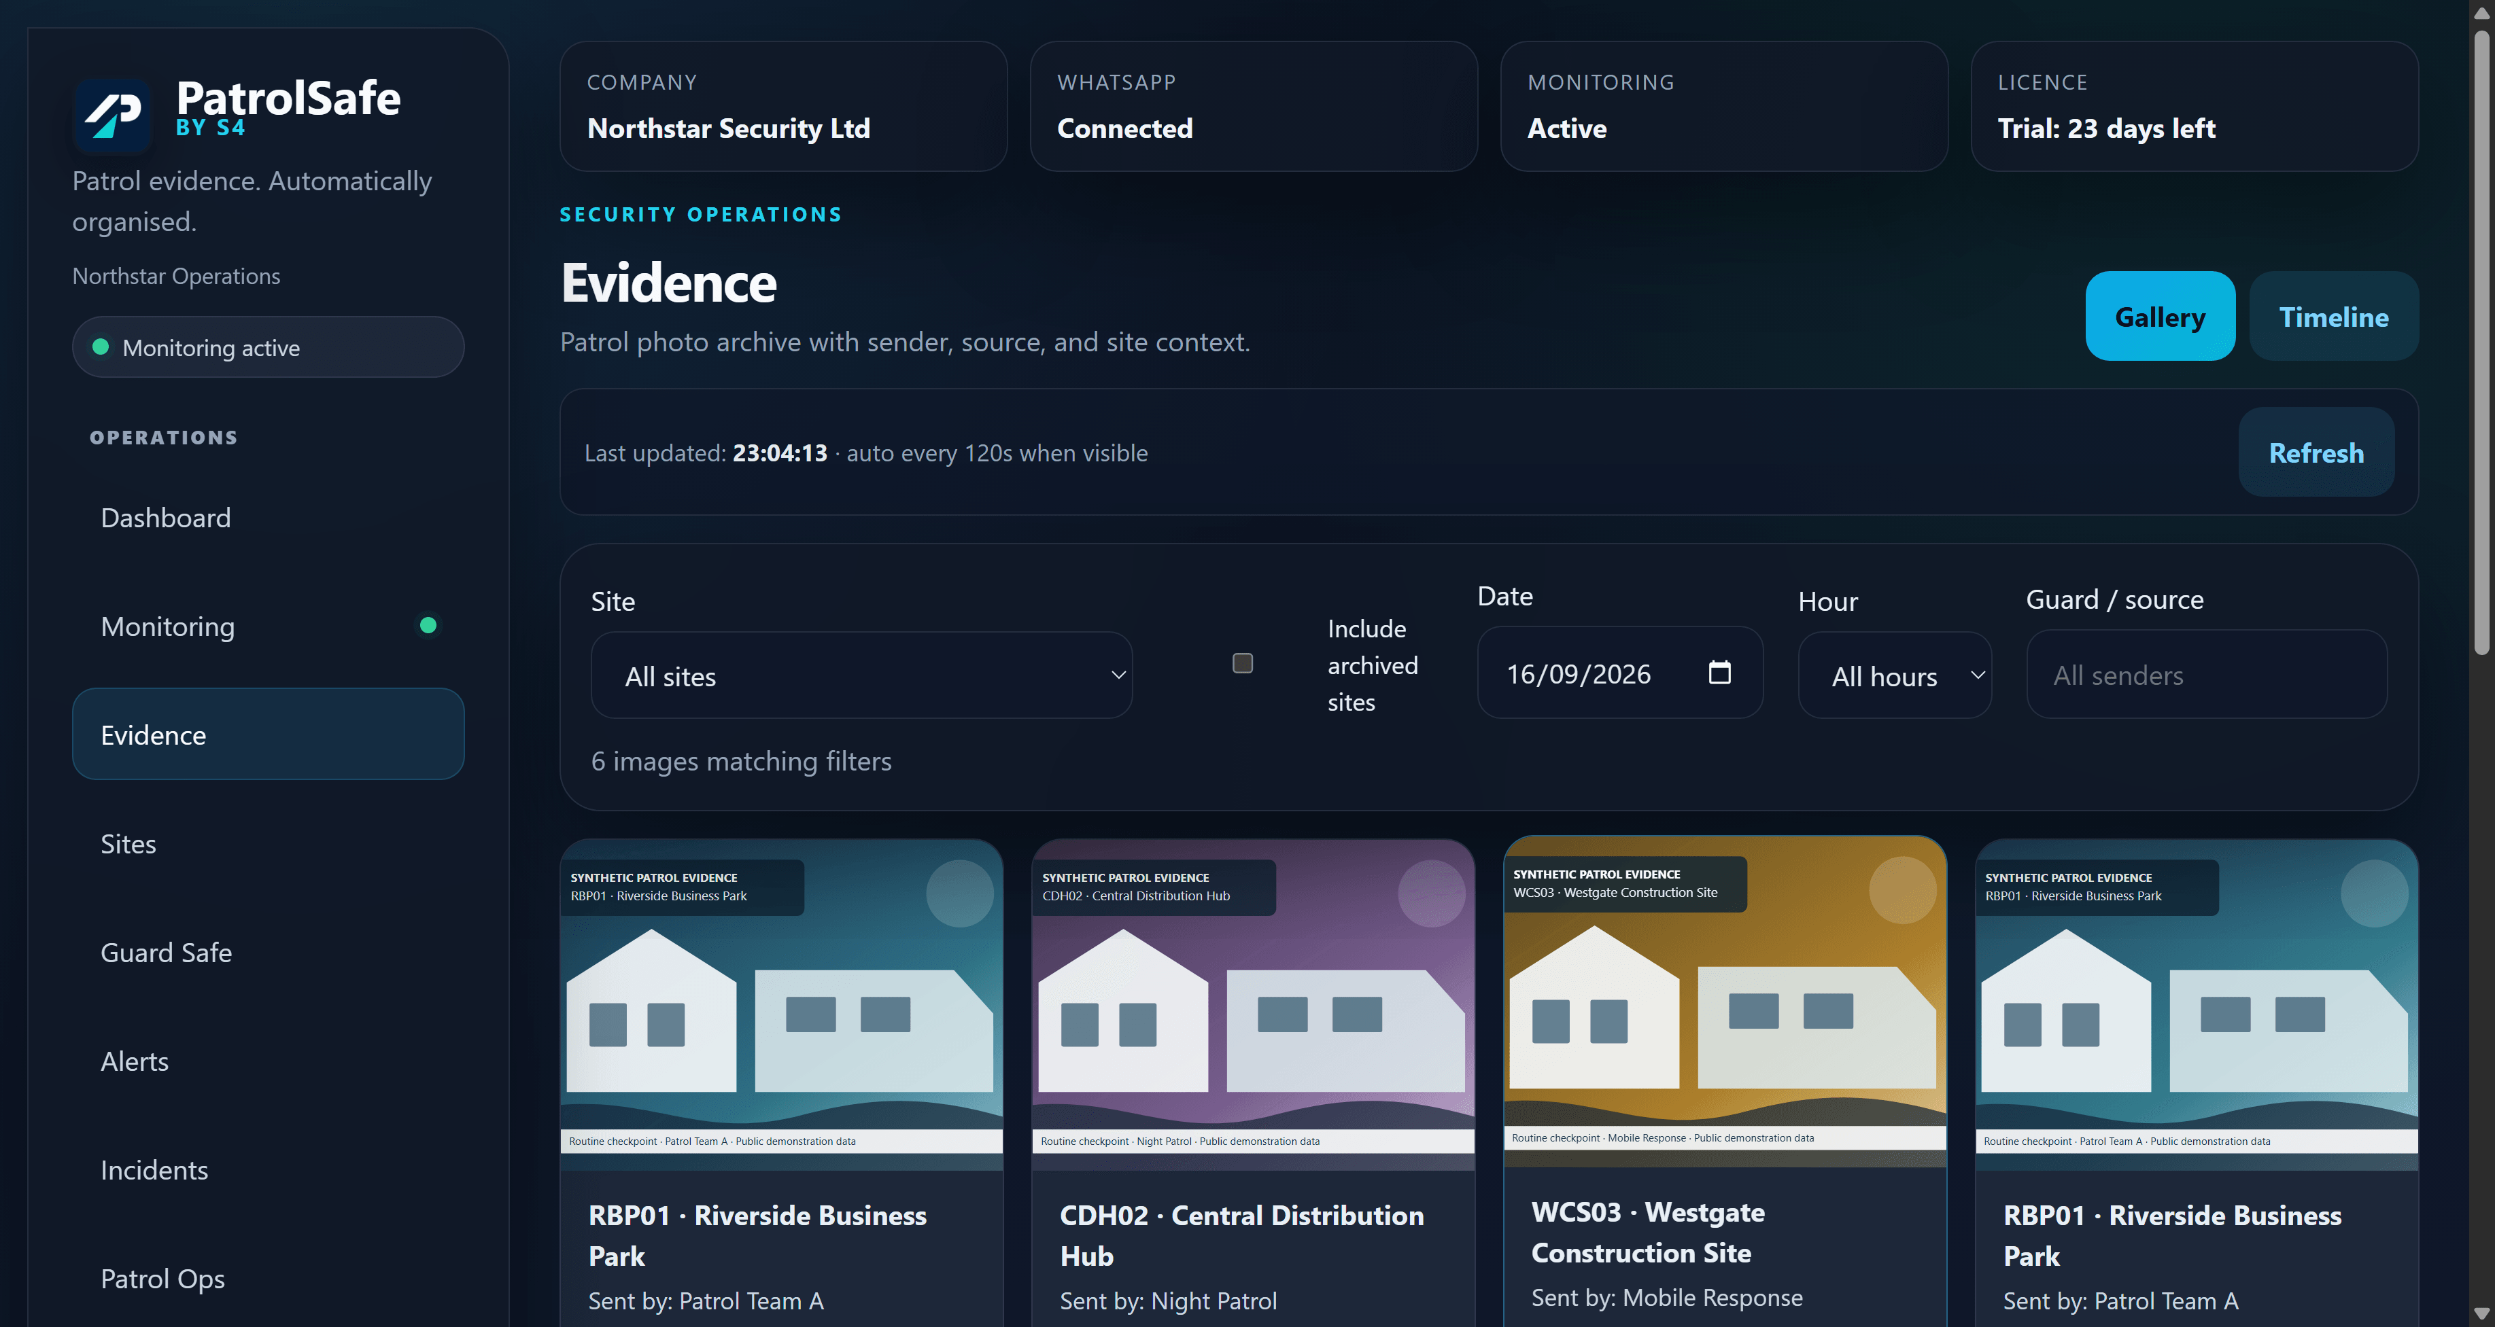Screen dimensions: 2495x1327
Task: Click Trial: 23 days left licence card
Action: click(x=2195, y=107)
